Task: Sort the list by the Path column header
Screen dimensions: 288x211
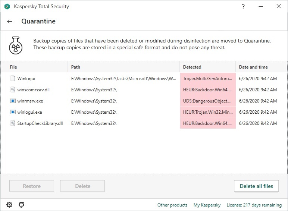Action: click(124, 67)
